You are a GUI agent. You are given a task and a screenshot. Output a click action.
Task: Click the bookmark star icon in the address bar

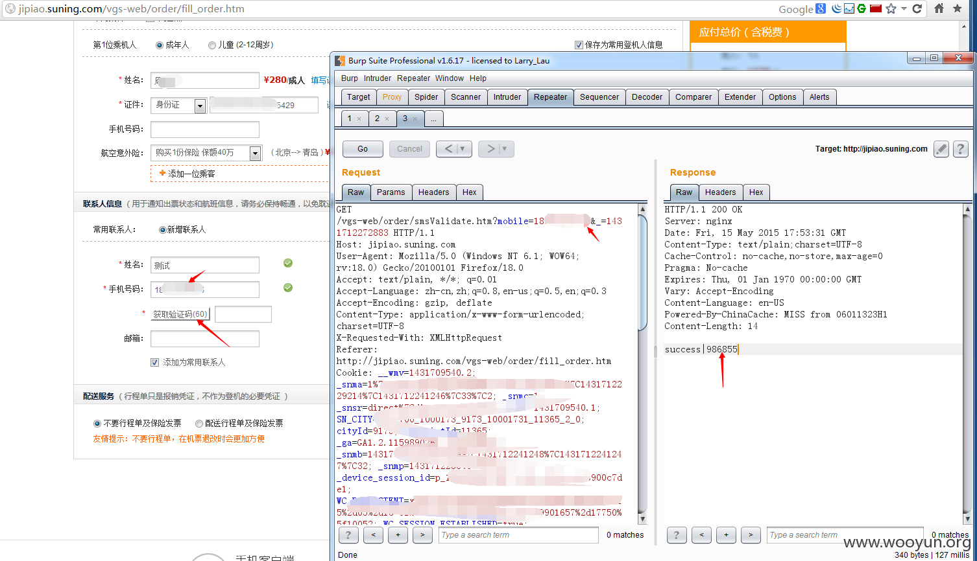click(891, 8)
